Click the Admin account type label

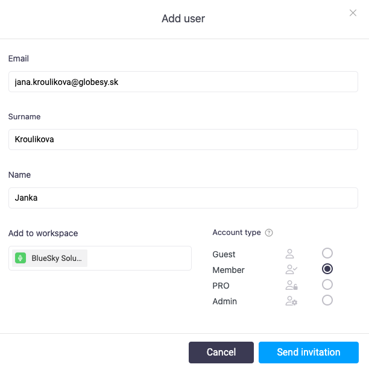pos(225,301)
